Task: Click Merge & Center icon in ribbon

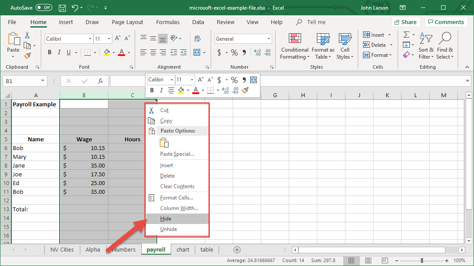Action: (197, 52)
